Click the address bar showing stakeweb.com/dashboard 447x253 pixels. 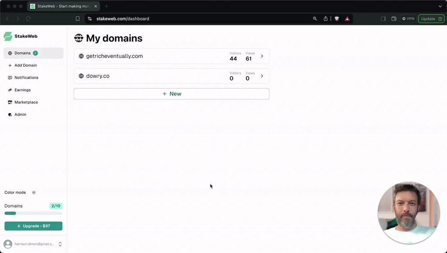122,19
